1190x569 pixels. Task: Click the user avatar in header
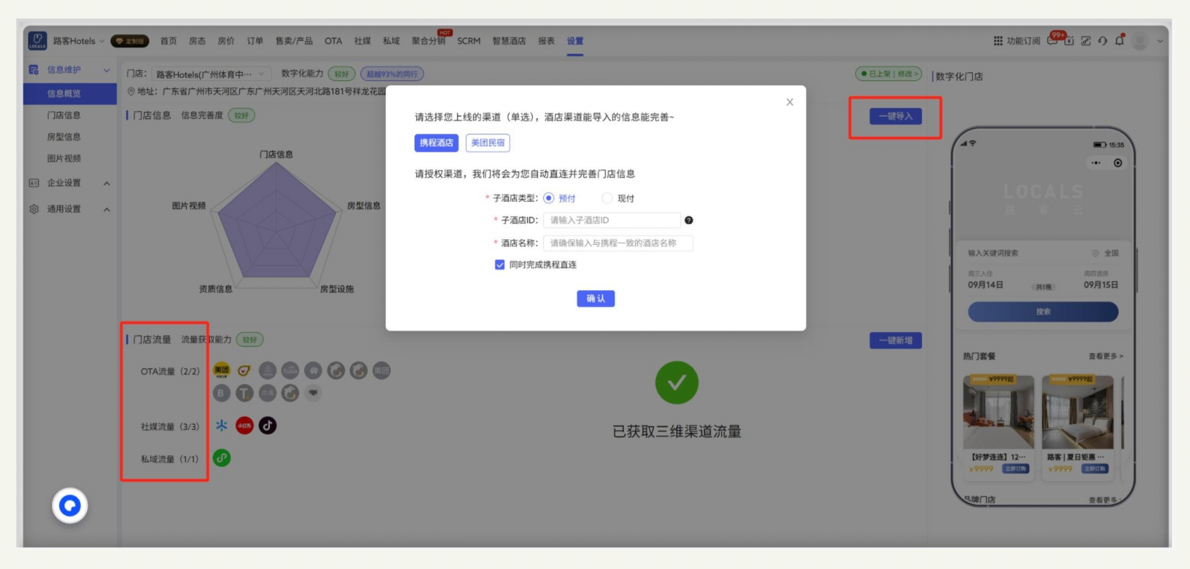(x=1140, y=41)
